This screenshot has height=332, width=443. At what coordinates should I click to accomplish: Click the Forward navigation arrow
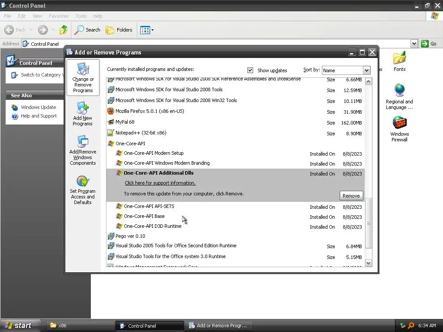pyautogui.click(x=43, y=30)
